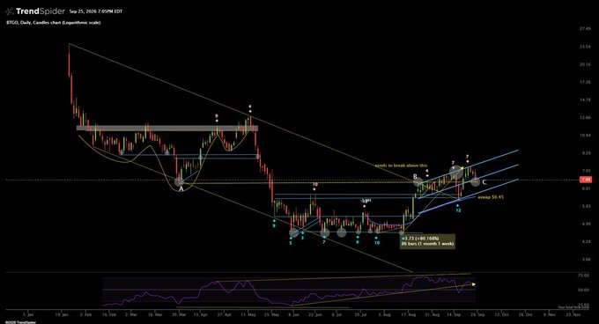The image size is (599, 324).
Task: Click the 5.83 price axis label
Action: pyautogui.click(x=585, y=206)
